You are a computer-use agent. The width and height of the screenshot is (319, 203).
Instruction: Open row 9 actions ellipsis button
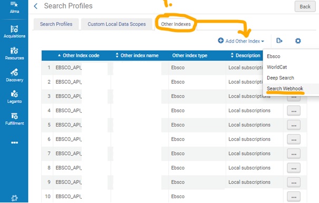point(294,182)
